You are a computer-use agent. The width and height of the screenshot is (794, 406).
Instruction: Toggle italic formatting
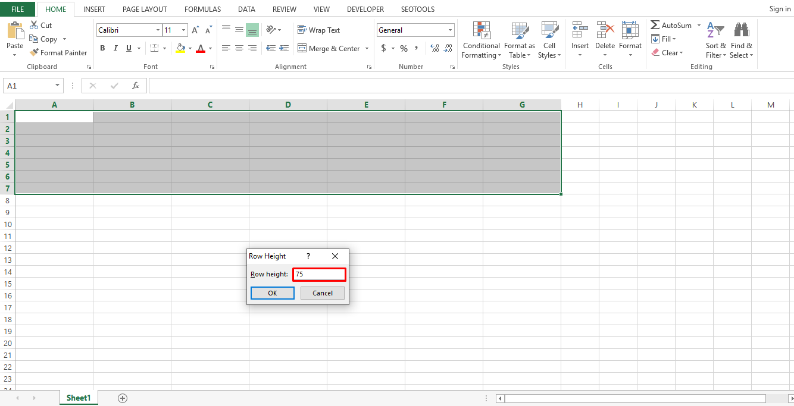pos(115,48)
